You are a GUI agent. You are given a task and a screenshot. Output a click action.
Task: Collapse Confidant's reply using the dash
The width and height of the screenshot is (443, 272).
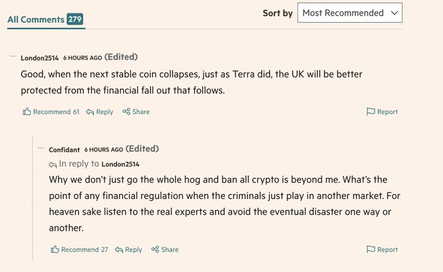pyautogui.click(x=41, y=148)
